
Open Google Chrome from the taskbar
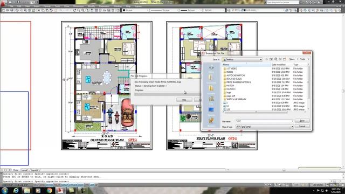(49, 190)
